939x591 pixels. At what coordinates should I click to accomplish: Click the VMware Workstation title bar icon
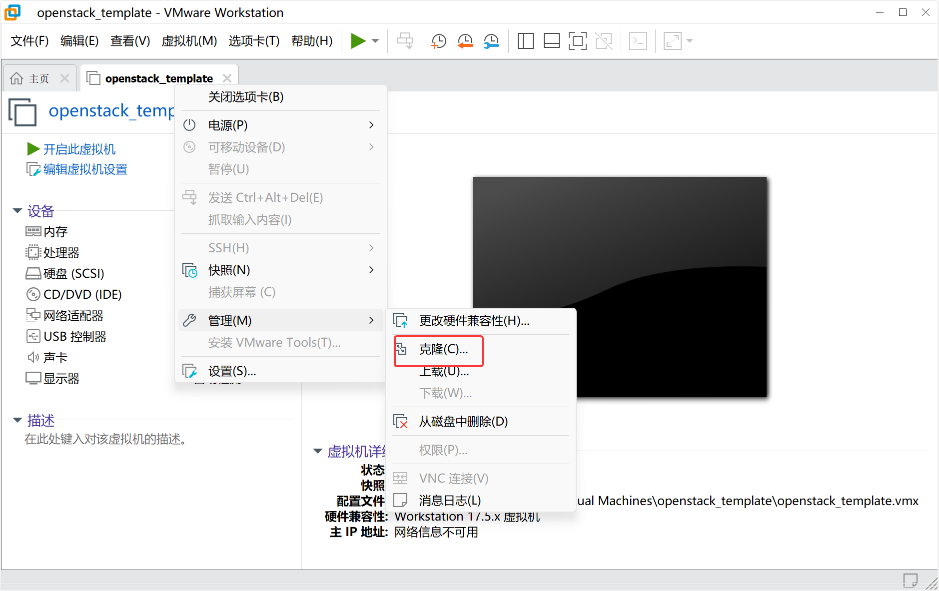point(13,12)
